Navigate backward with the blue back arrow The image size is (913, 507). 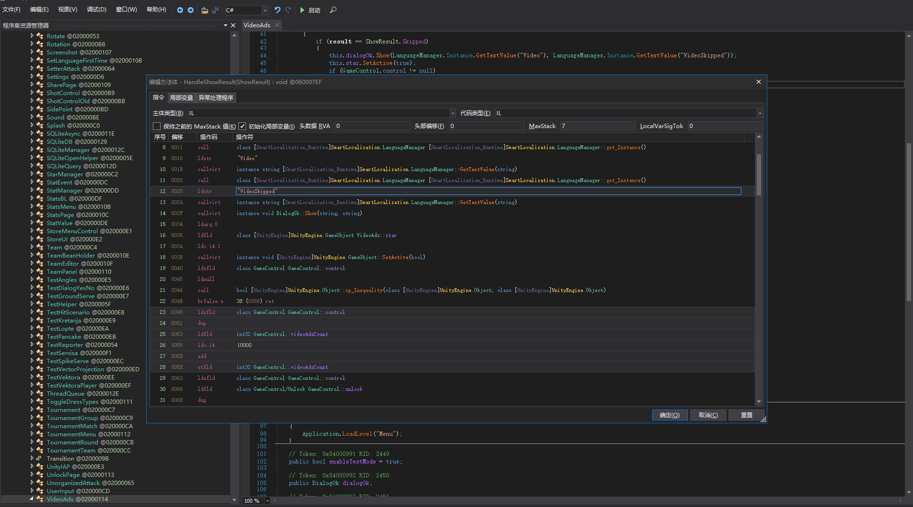point(180,10)
